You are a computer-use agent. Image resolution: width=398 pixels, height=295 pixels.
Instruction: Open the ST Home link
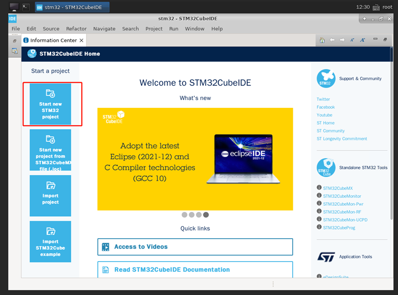pos(325,123)
